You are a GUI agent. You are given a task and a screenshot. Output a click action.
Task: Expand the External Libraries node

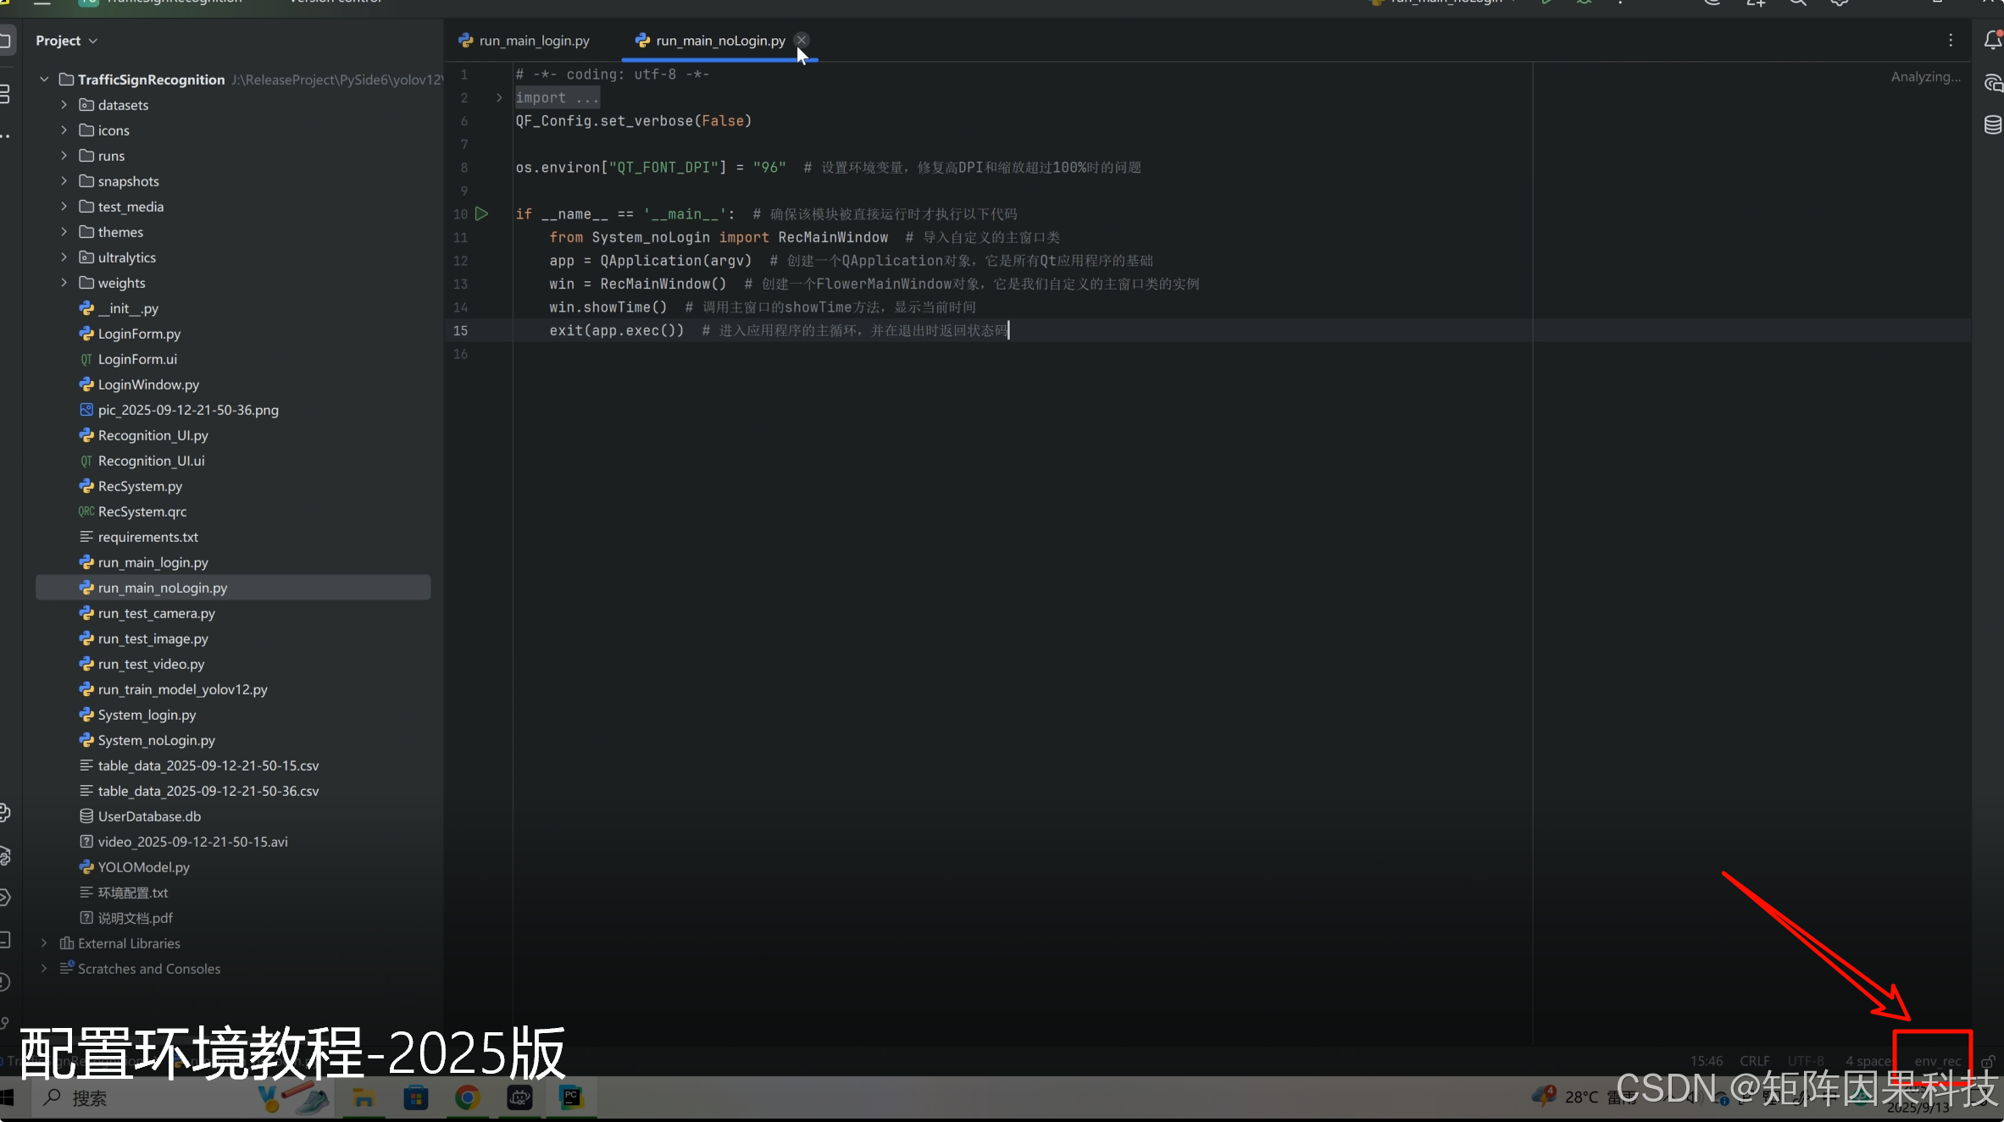(44, 943)
